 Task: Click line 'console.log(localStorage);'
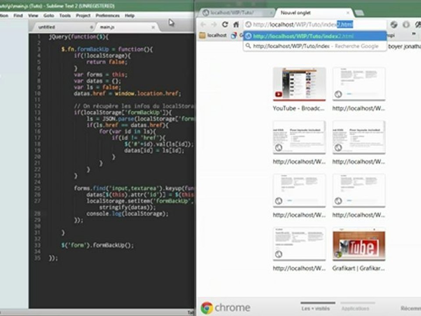(x=128, y=214)
